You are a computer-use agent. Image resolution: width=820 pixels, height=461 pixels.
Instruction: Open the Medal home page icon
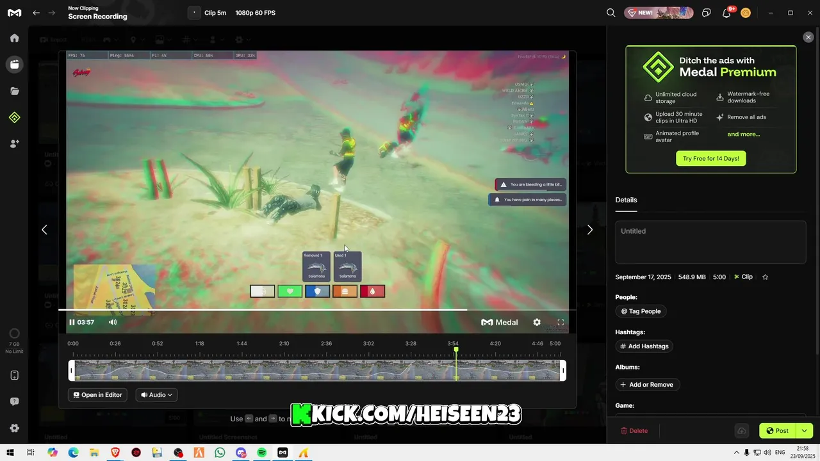pos(14,38)
